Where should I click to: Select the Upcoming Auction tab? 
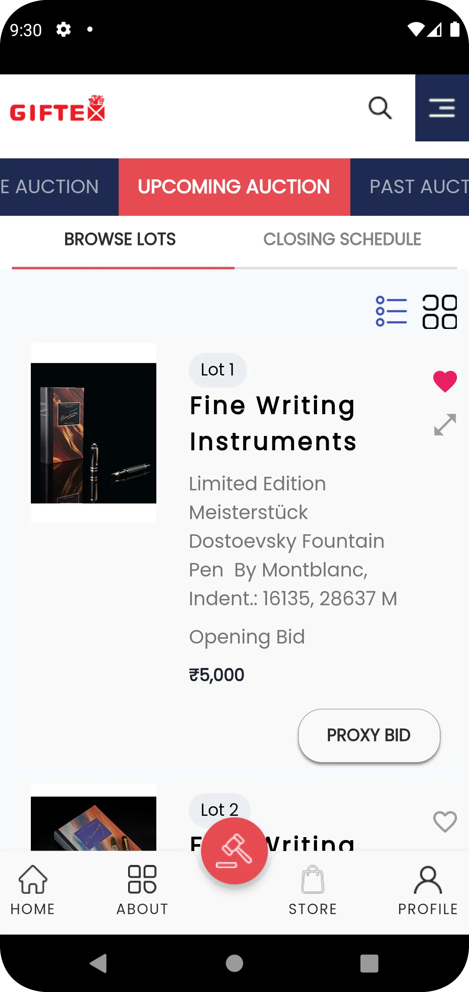pyautogui.click(x=234, y=187)
